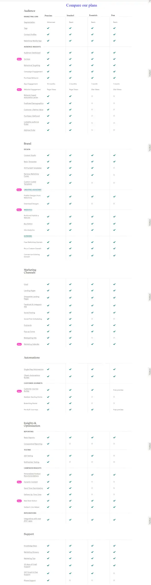Click the Content Studio link

click(x=30, y=155)
